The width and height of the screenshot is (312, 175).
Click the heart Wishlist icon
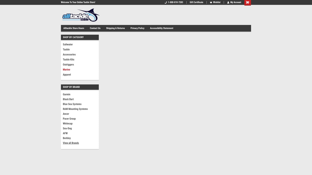pyautogui.click(x=211, y=3)
